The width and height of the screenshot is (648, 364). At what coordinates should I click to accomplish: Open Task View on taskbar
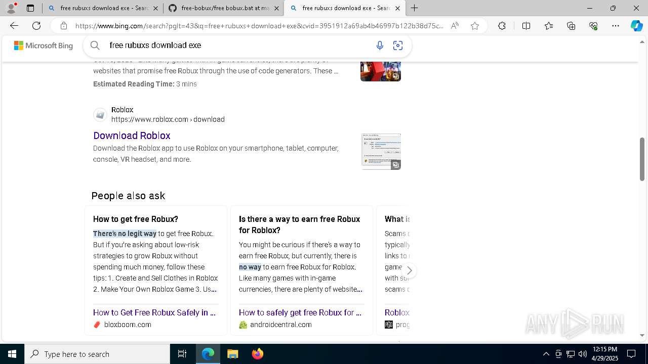coord(182,354)
